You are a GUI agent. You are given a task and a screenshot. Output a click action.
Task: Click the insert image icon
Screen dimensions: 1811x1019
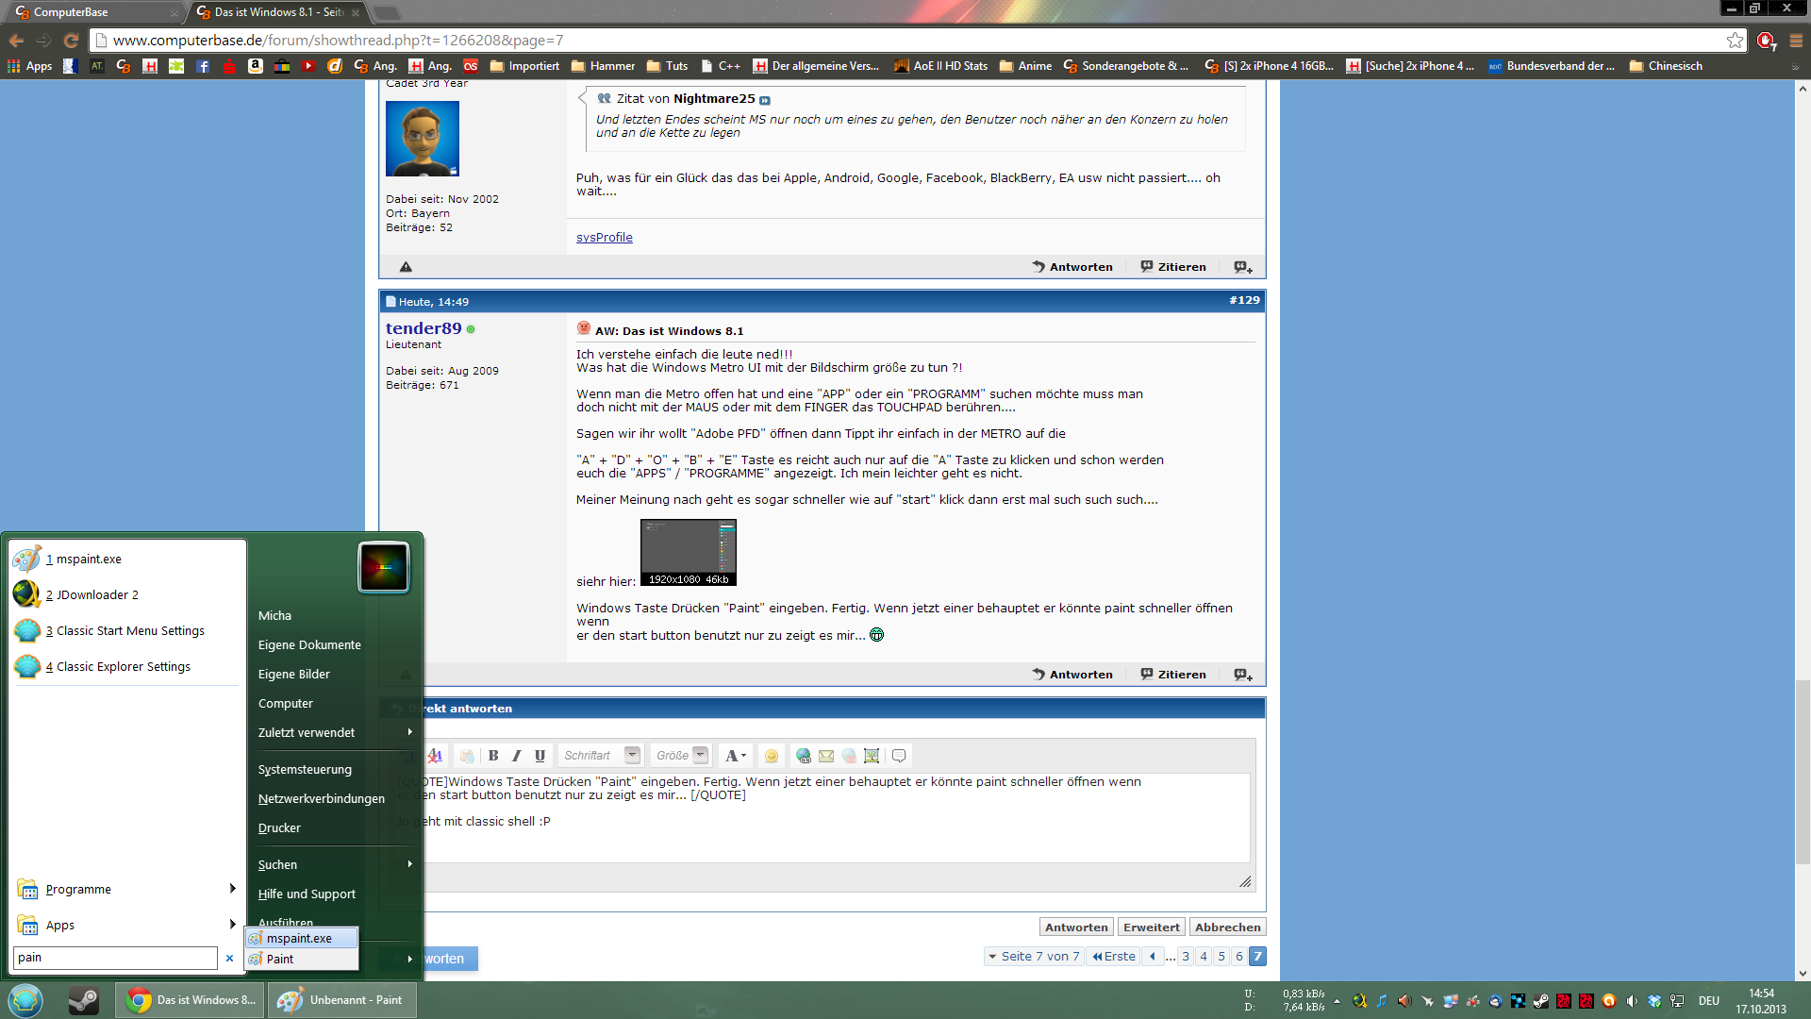(x=872, y=756)
